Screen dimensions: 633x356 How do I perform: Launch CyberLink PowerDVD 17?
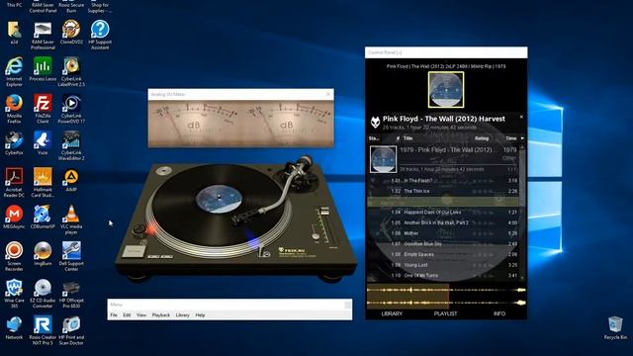pyautogui.click(x=71, y=109)
